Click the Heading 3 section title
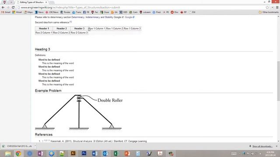The image size is (280, 157). [x=42, y=49]
